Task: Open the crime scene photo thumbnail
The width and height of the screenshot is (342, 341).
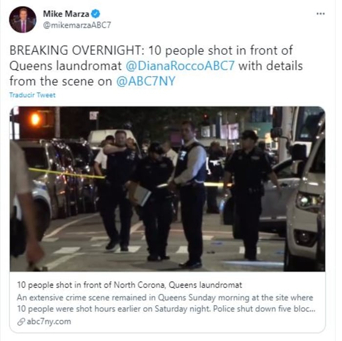Action: pos(167,189)
